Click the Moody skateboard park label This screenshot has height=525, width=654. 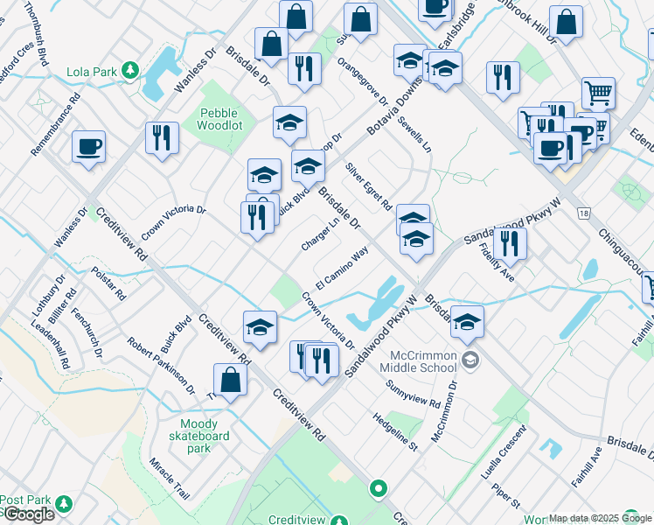pos(199,436)
